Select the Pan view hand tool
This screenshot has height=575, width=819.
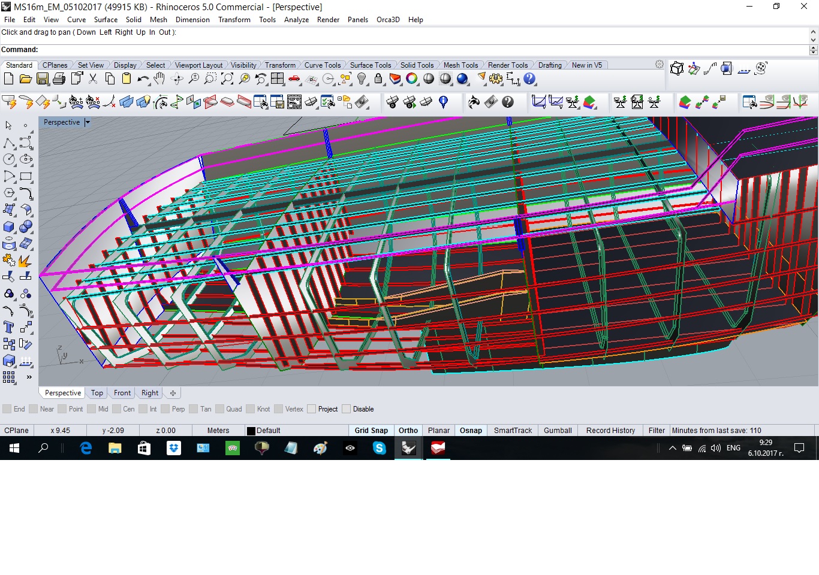tap(159, 78)
